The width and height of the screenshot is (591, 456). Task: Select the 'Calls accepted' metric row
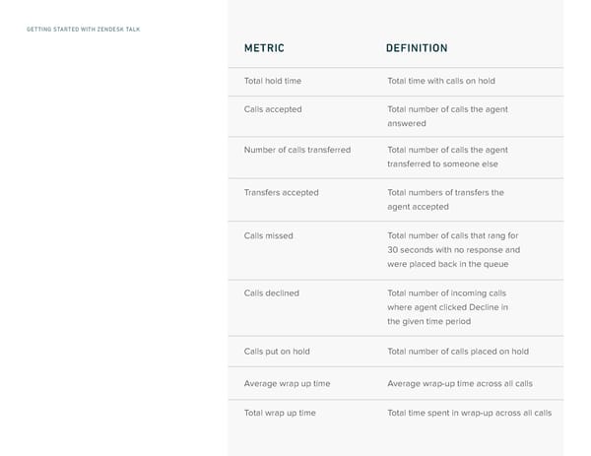pos(273,109)
